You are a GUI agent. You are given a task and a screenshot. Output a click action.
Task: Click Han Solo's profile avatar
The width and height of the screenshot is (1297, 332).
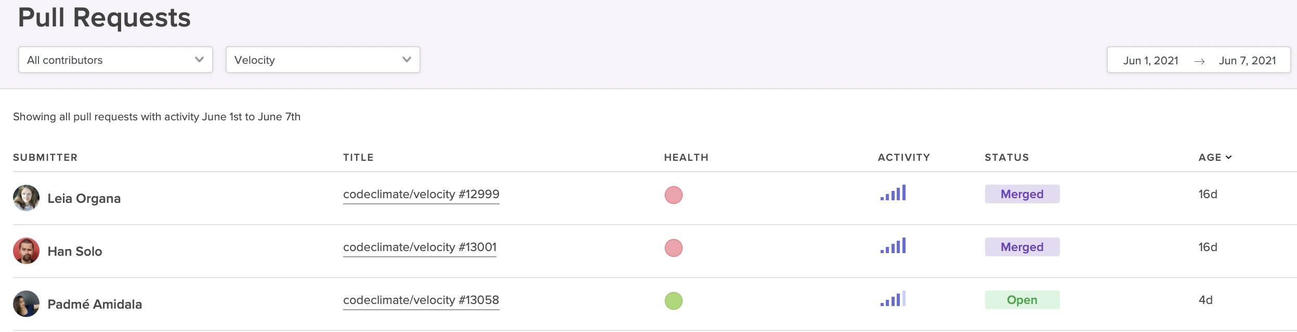[x=27, y=251]
